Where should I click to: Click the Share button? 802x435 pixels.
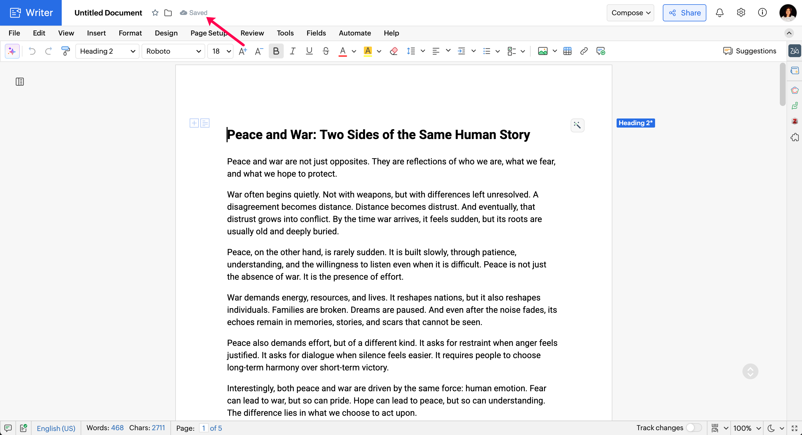point(684,13)
